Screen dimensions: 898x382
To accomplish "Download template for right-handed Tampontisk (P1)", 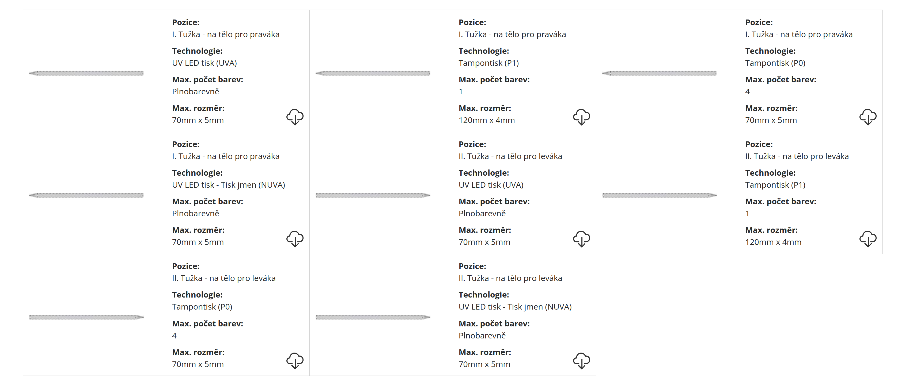I will tap(581, 117).
